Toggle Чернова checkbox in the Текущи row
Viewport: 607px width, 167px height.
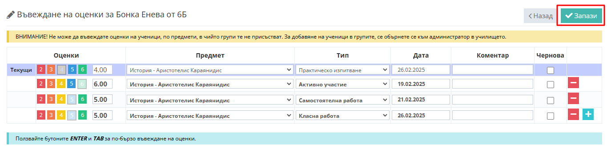click(x=551, y=70)
